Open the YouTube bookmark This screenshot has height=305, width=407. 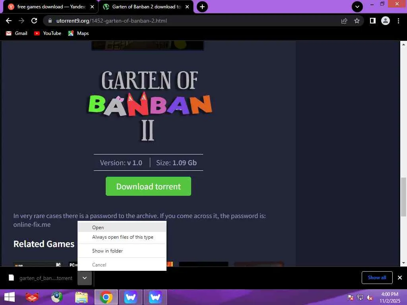point(48,33)
